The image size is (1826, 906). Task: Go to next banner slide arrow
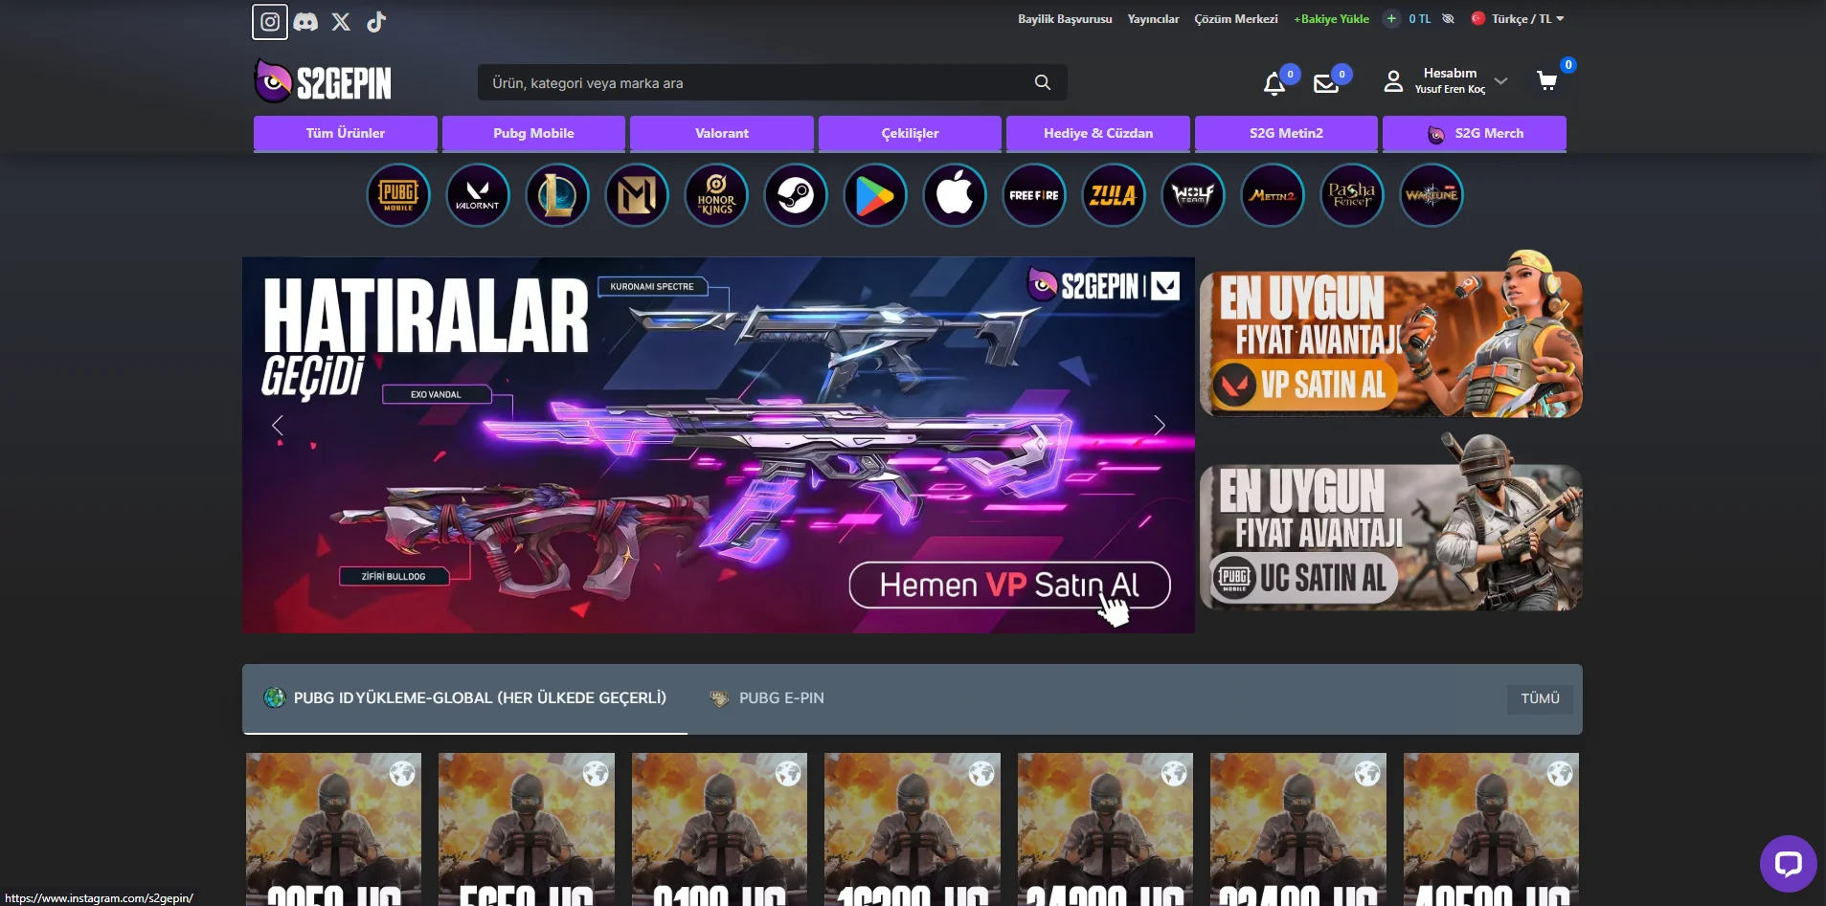pyautogui.click(x=1160, y=426)
